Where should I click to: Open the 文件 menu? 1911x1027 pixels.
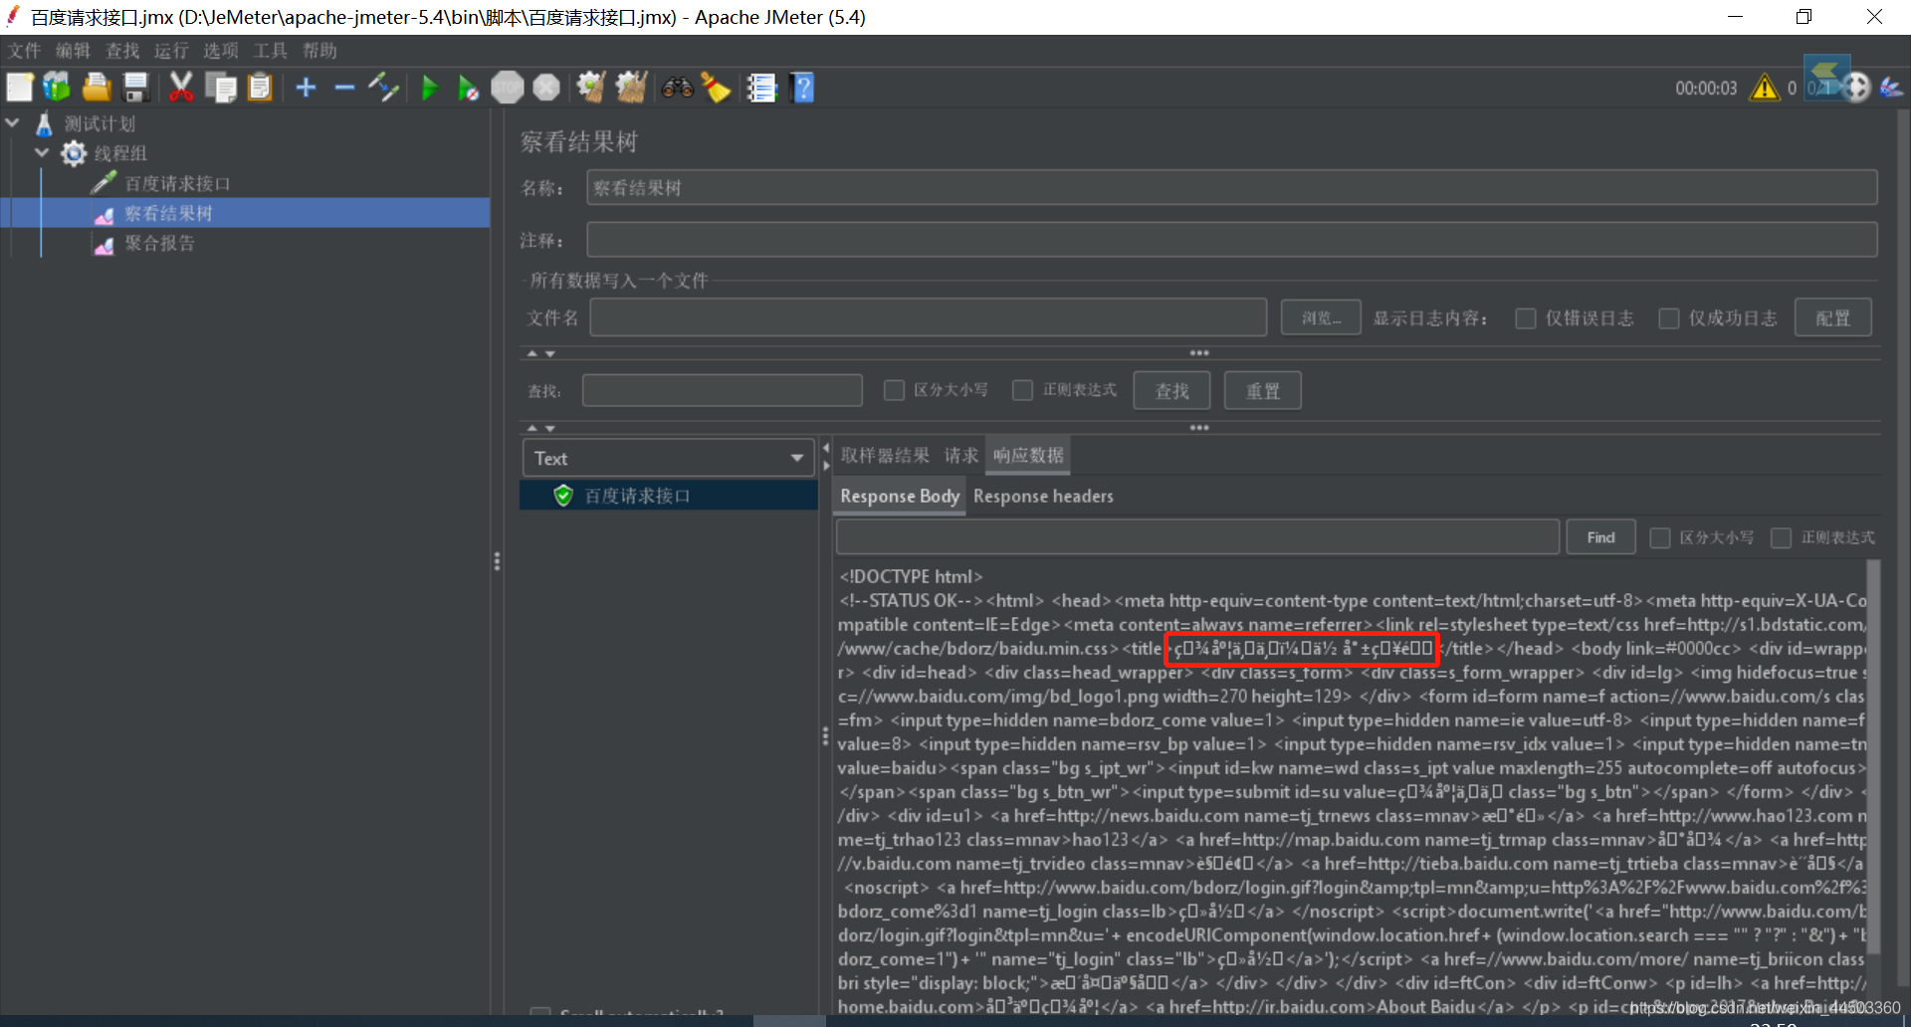[24, 51]
